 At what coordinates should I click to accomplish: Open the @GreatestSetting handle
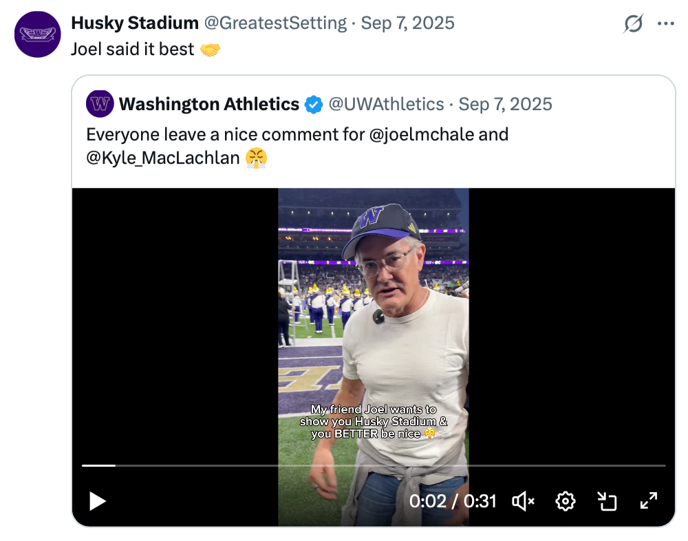[275, 23]
